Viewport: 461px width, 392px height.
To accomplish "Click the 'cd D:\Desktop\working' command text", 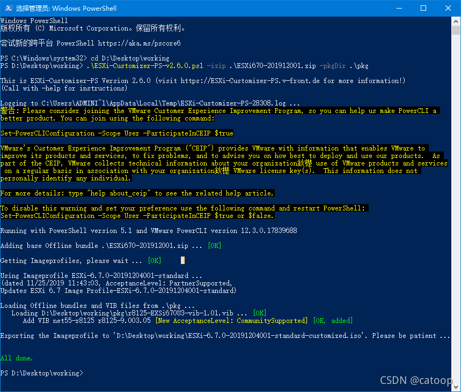I will pos(130,58).
